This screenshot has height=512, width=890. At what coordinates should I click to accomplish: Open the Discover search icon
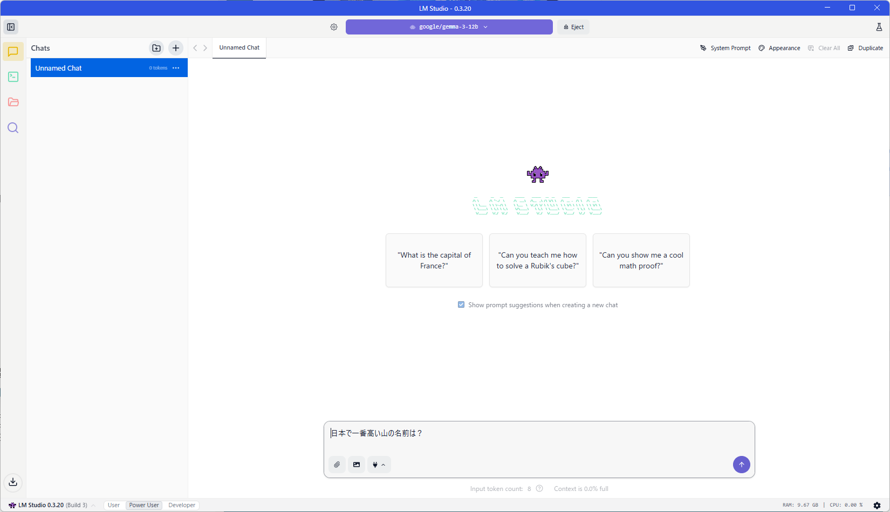coord(13,128)
